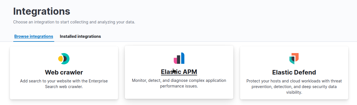Click the Web crawler logo icon
This screenshot has height=105, width=357.
[x=64, y=59]
